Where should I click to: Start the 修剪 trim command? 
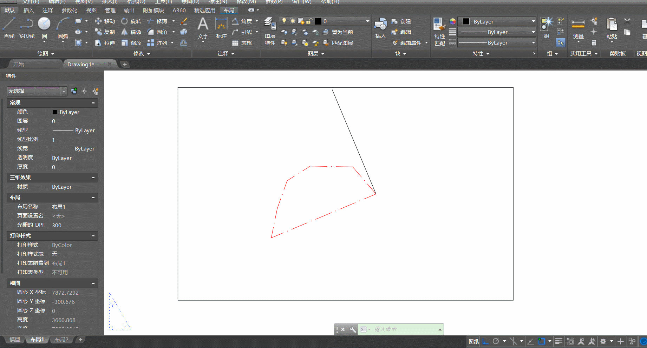[157, 21]
